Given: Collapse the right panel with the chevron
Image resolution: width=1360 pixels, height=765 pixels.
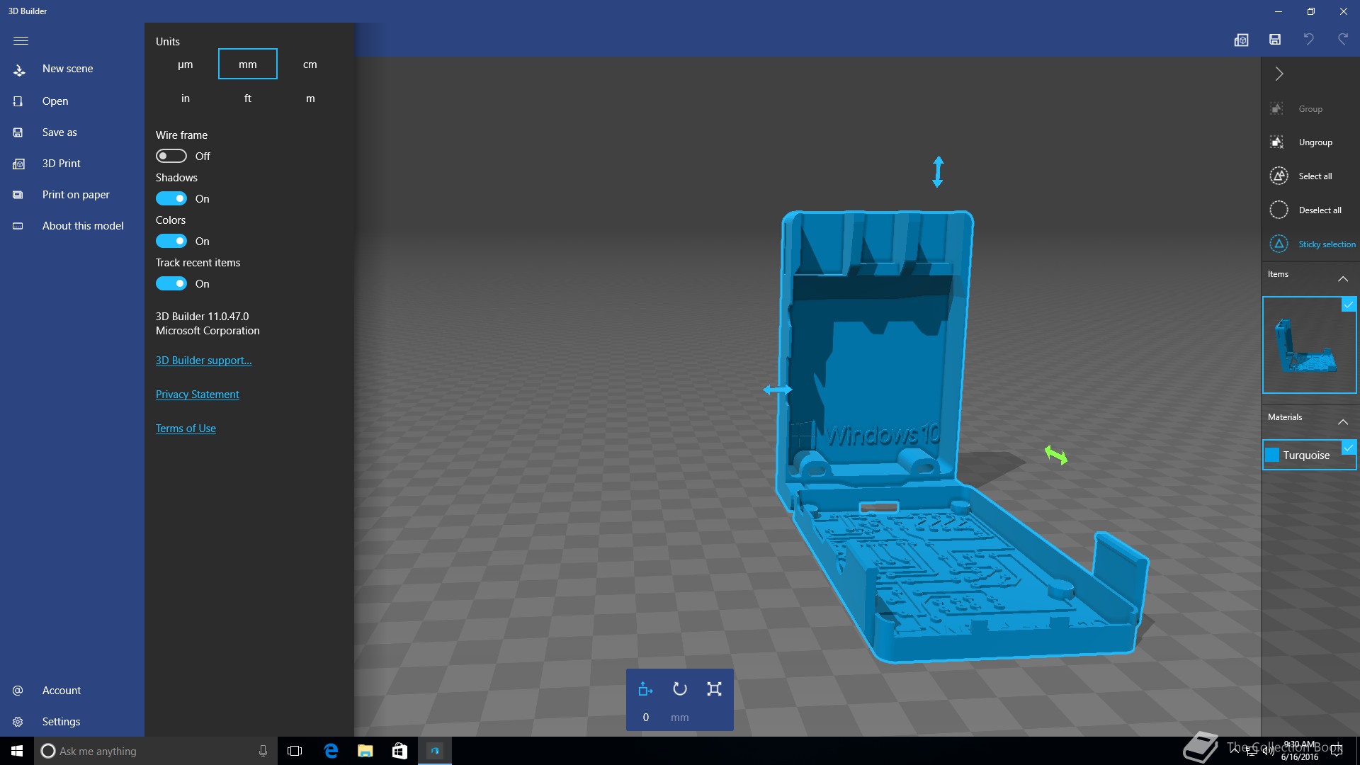Looking at the screenshot, I should (x=1279, y=74).
